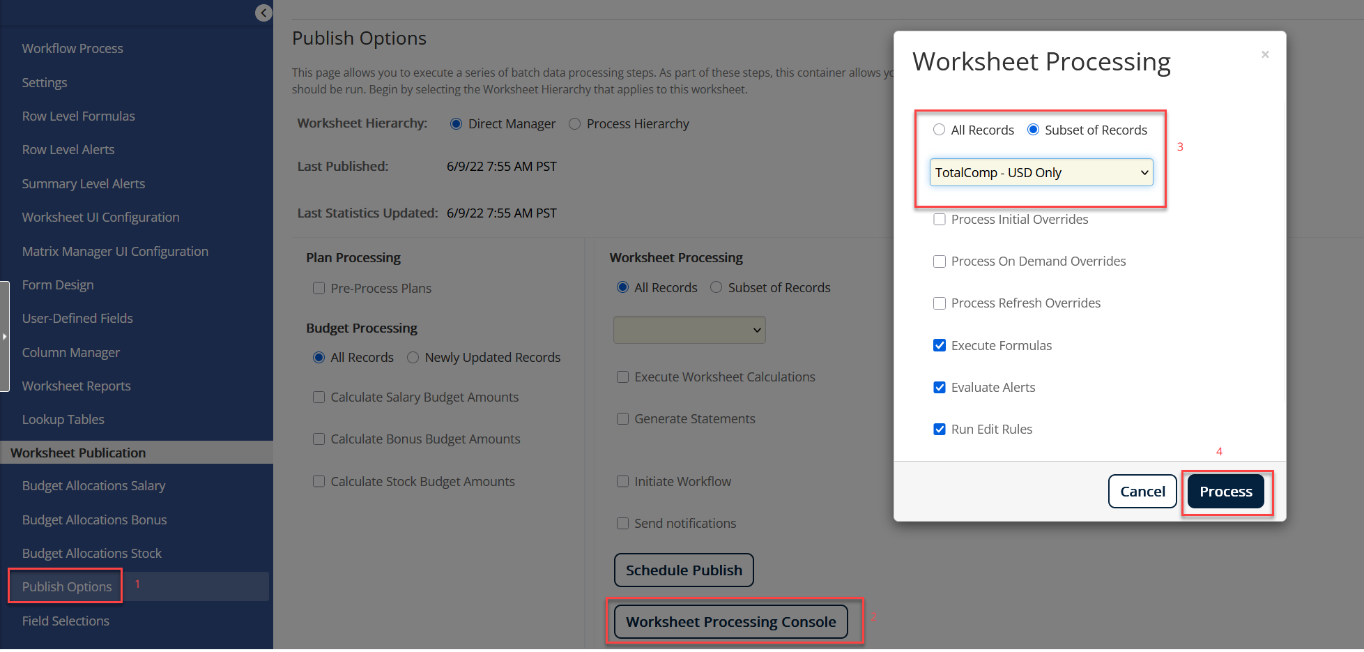Select Direct Manager hierarchy

456,124
